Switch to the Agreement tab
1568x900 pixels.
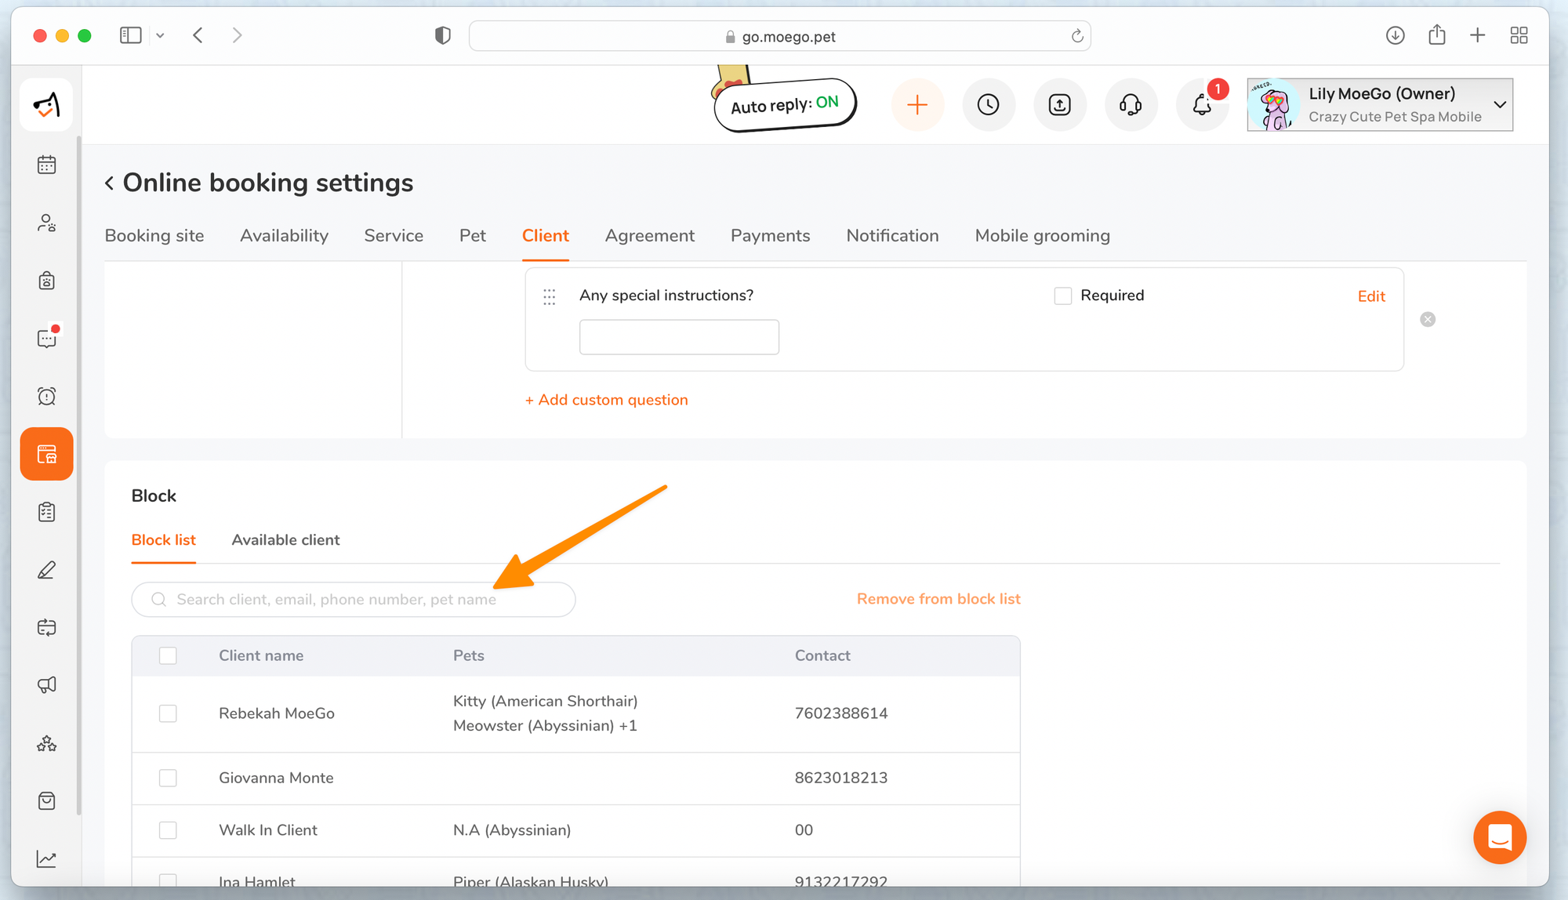(649, 236)
